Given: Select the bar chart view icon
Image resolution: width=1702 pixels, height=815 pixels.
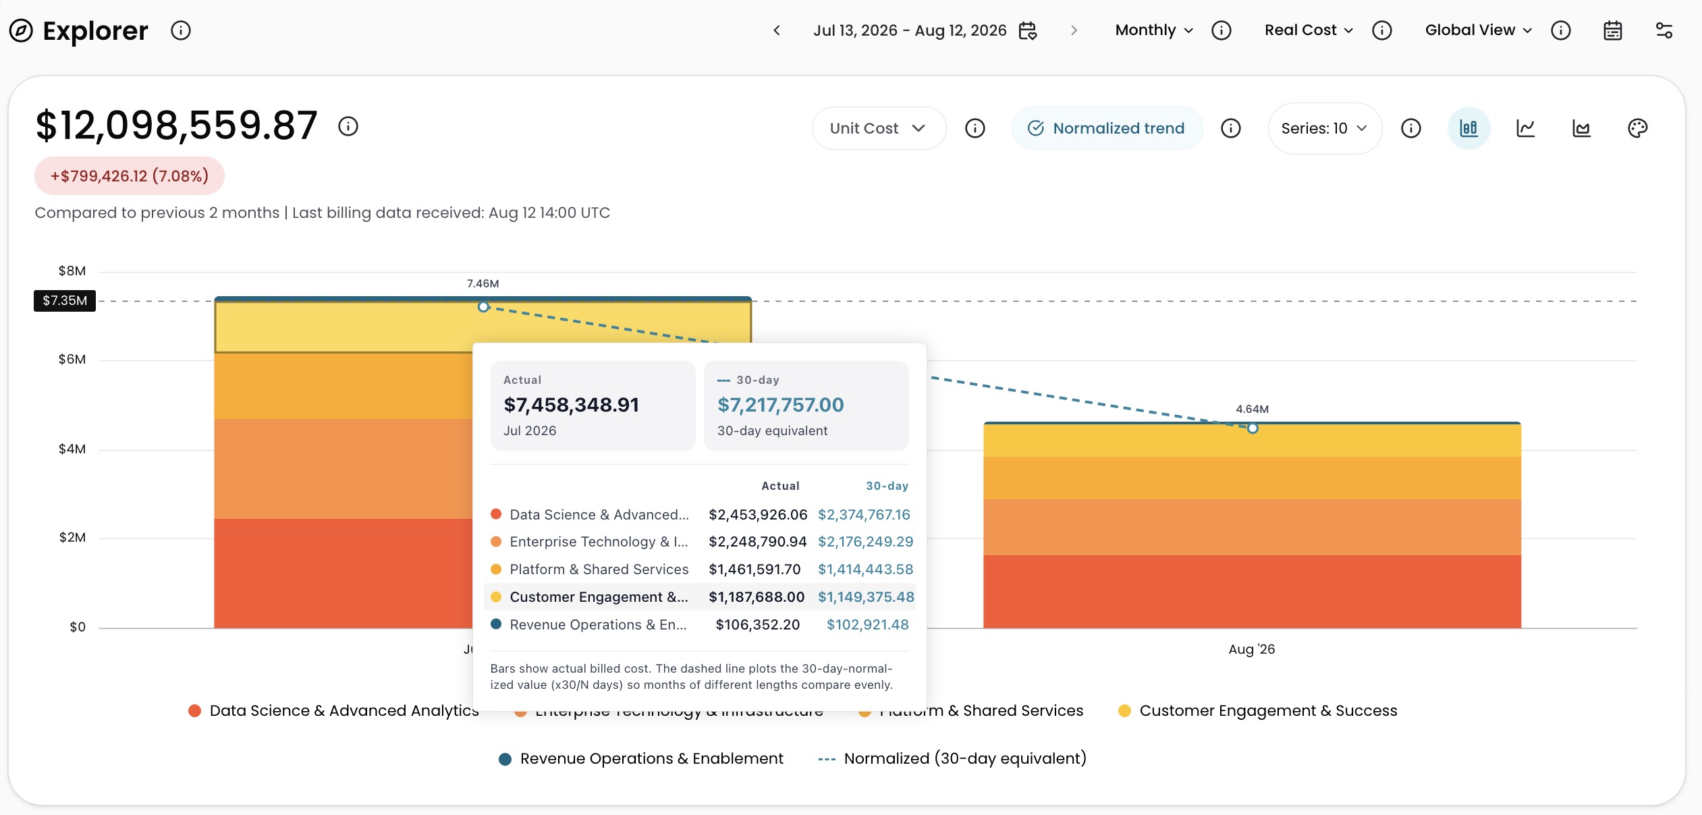Looking at the screenshot, I should pyautogui.click(x=1468, y=128).
